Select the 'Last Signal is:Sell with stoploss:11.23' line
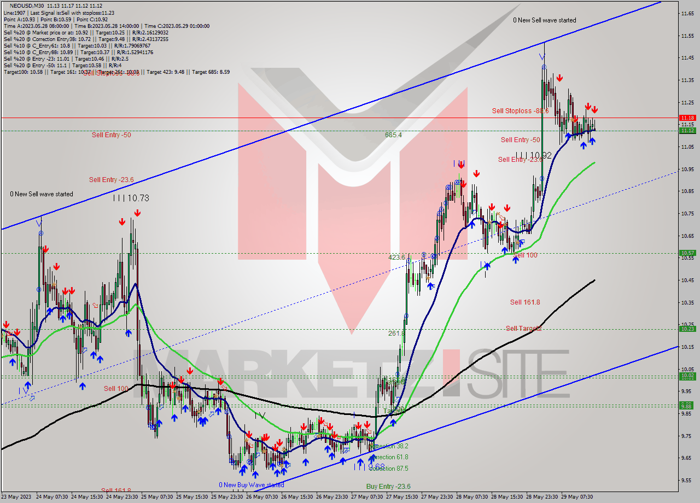This screenshot has width=700, height=503. (x=72, y=13)
